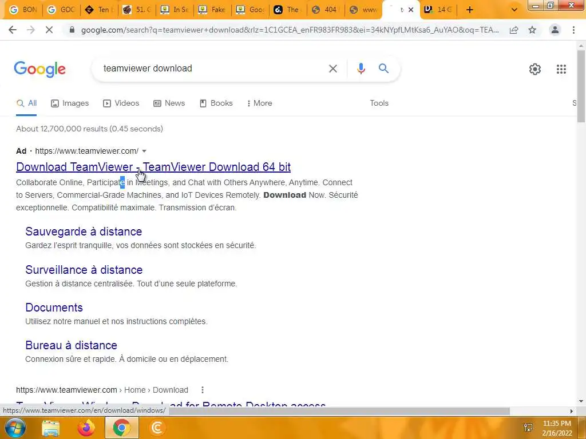586x439 pixels.
Task: Expand the ad URL dropdown arrow
Action: pyautogui.click(x=144, y=151)
